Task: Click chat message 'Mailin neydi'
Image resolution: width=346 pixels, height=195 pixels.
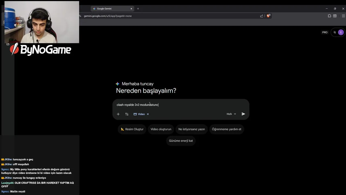Action: 18,191
